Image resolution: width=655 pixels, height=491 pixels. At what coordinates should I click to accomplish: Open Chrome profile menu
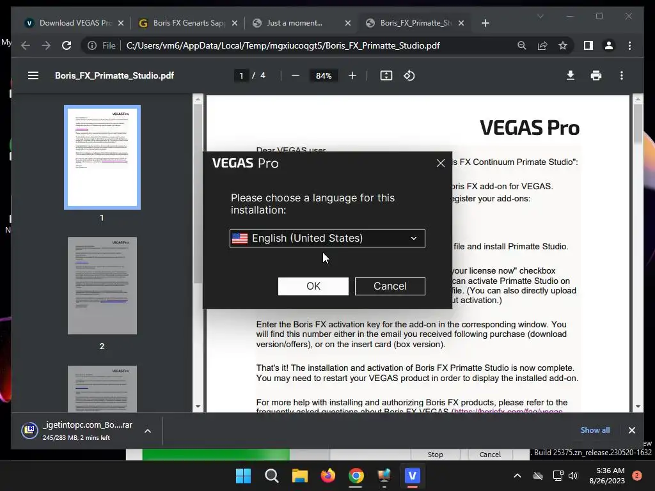pos(609,45)
